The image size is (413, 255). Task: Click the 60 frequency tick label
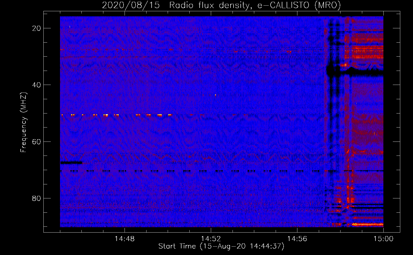(37, 142)
